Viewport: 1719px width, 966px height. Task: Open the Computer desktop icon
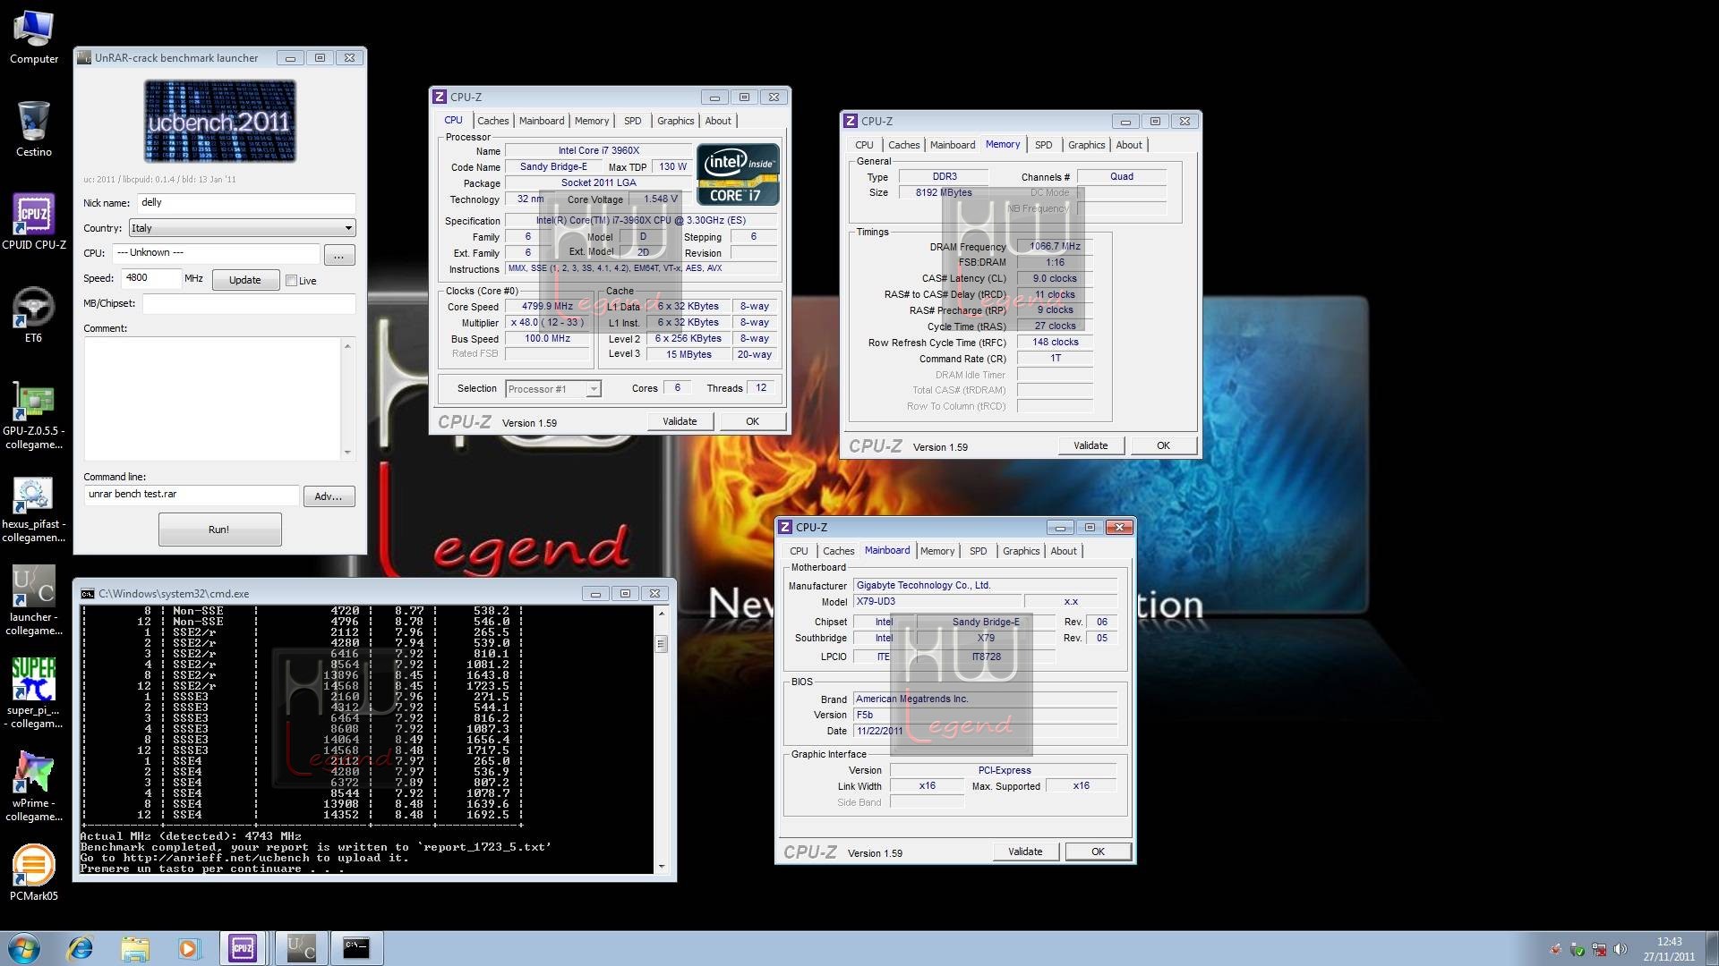33,36
